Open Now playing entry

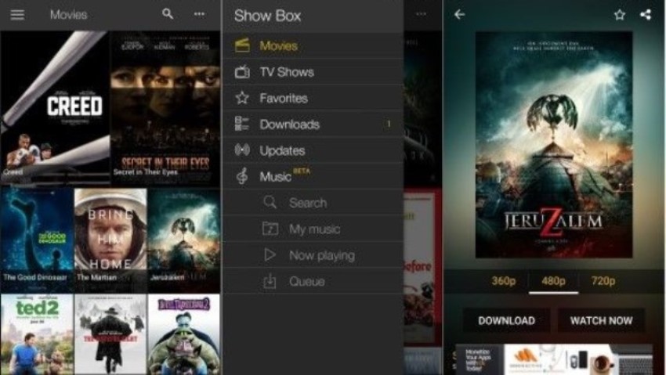click(313, 255)
